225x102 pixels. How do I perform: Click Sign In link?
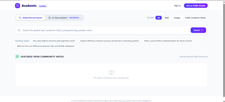[177, 6]
